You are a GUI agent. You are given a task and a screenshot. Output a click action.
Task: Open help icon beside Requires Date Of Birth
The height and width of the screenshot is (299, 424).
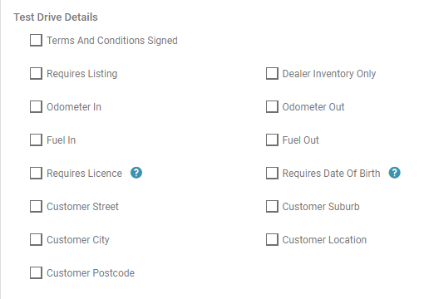[394, 173]
